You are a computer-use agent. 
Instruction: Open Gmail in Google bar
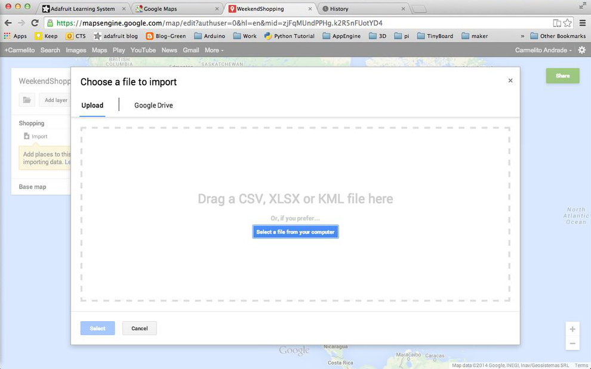[x=190, y=50]
